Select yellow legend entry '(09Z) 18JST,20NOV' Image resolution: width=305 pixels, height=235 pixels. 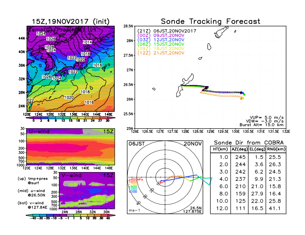point(161,49)
